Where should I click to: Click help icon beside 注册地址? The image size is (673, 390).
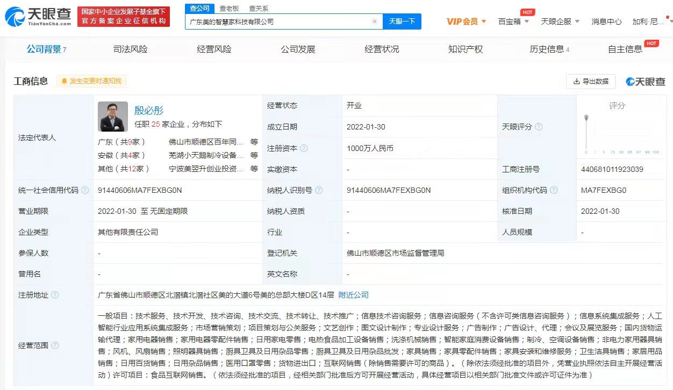point(55,295)
